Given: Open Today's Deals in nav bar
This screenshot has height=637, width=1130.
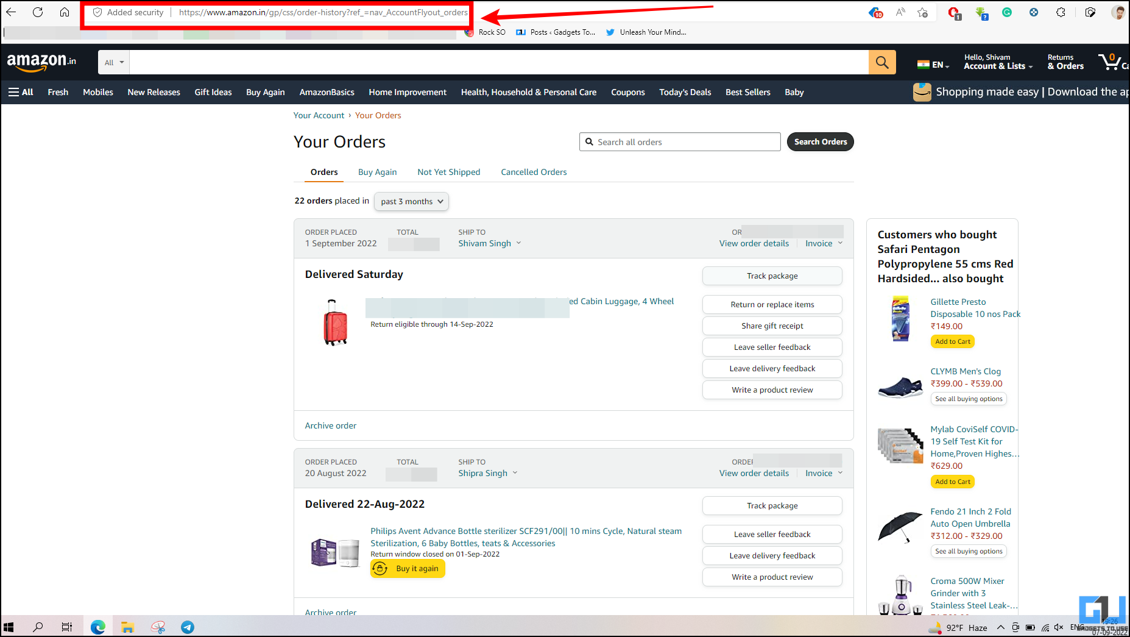Looking at the screenshot, I should (x=685, y=92).
